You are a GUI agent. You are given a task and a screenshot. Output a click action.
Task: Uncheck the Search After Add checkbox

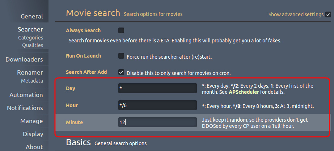click(x=121, y=72)
